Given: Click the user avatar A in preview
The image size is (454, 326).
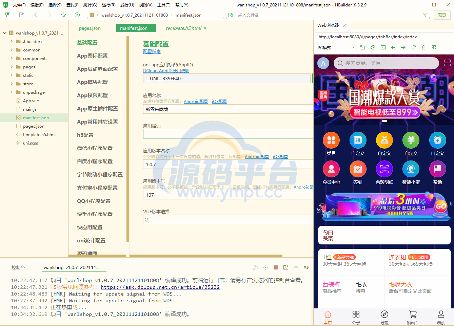Looking at the screenshot, I should pos(323,63).
